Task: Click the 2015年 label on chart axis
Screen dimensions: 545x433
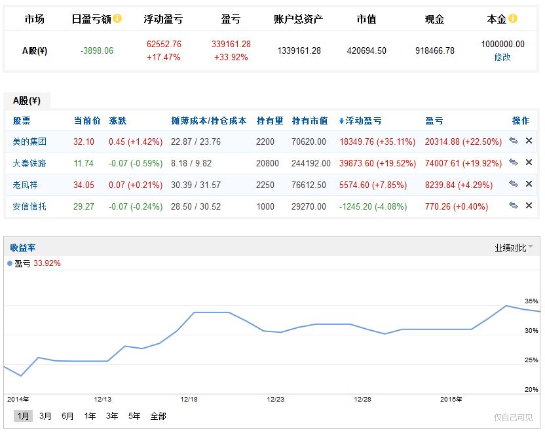Action: [451, 400]
